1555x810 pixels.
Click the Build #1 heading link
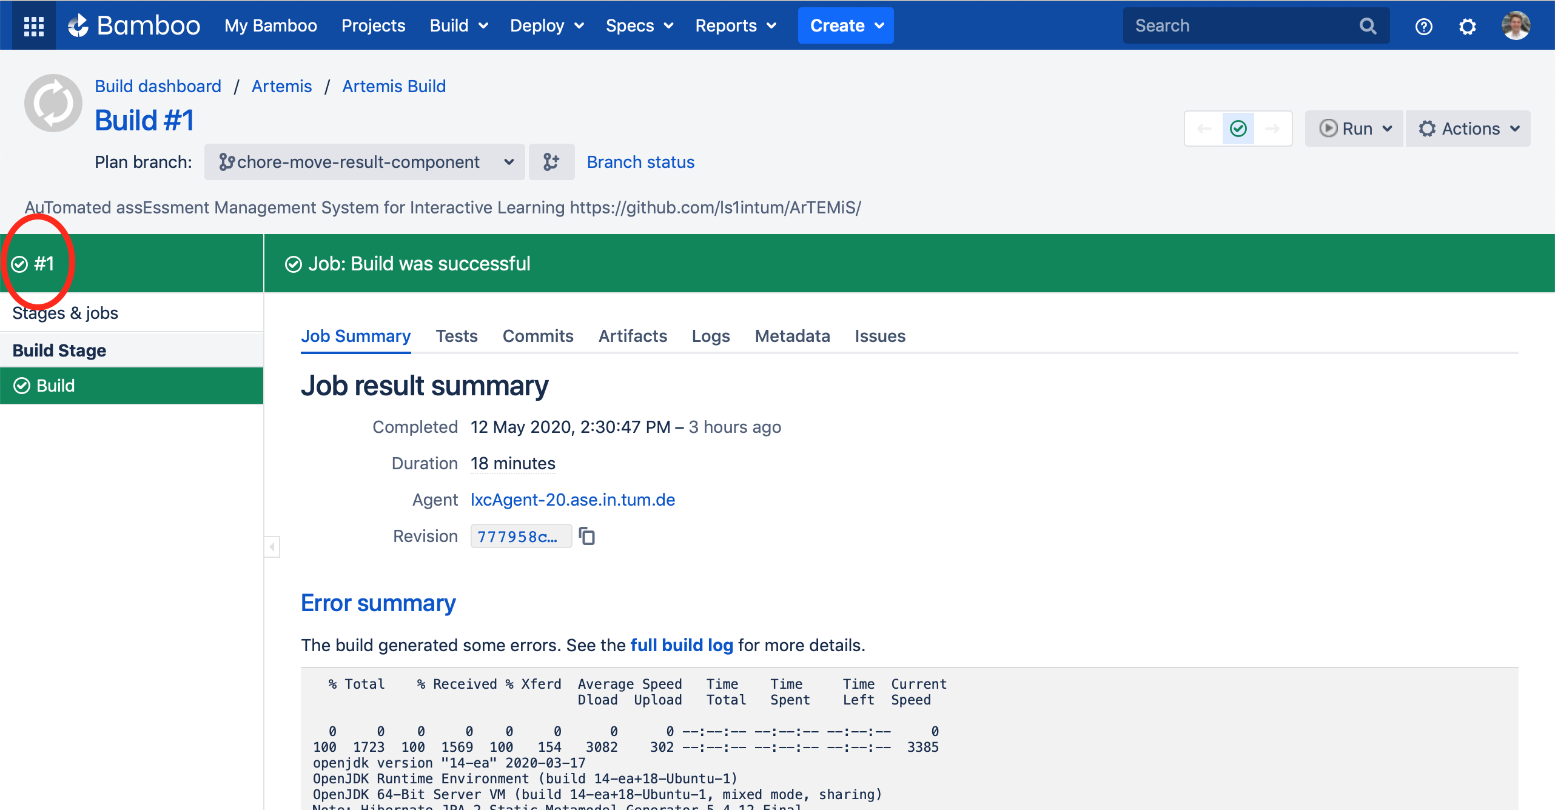click(x=144, y=121)
